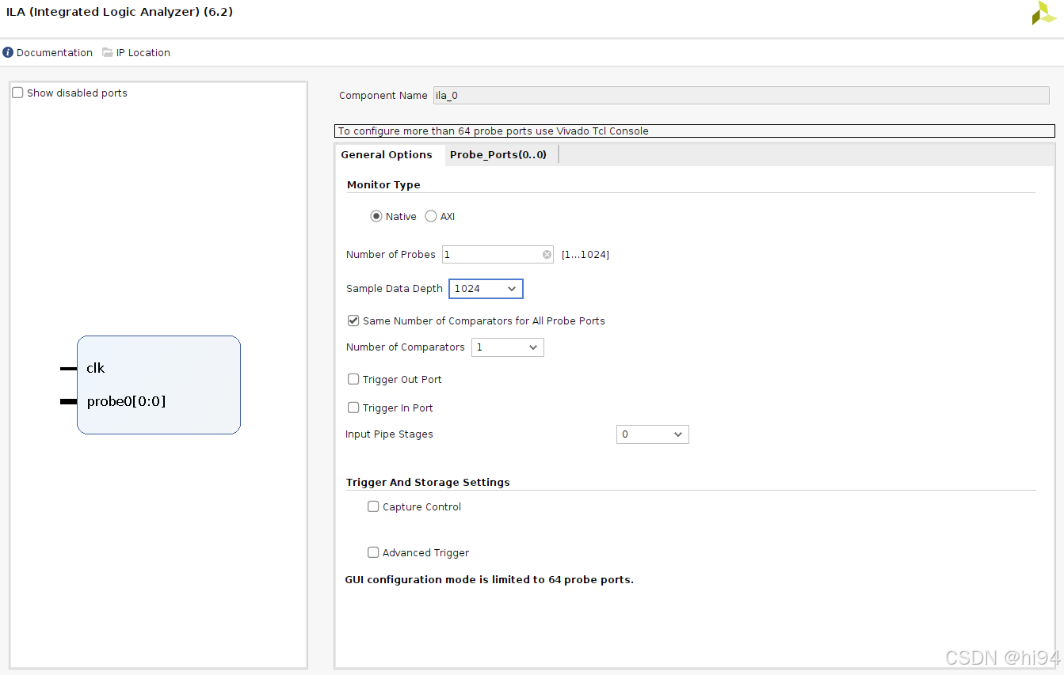Click the Documentation info icon
1064x675 pixels.
click(8, 52)
